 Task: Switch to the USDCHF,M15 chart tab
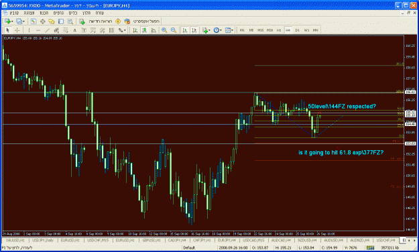[x=98, y=240]
